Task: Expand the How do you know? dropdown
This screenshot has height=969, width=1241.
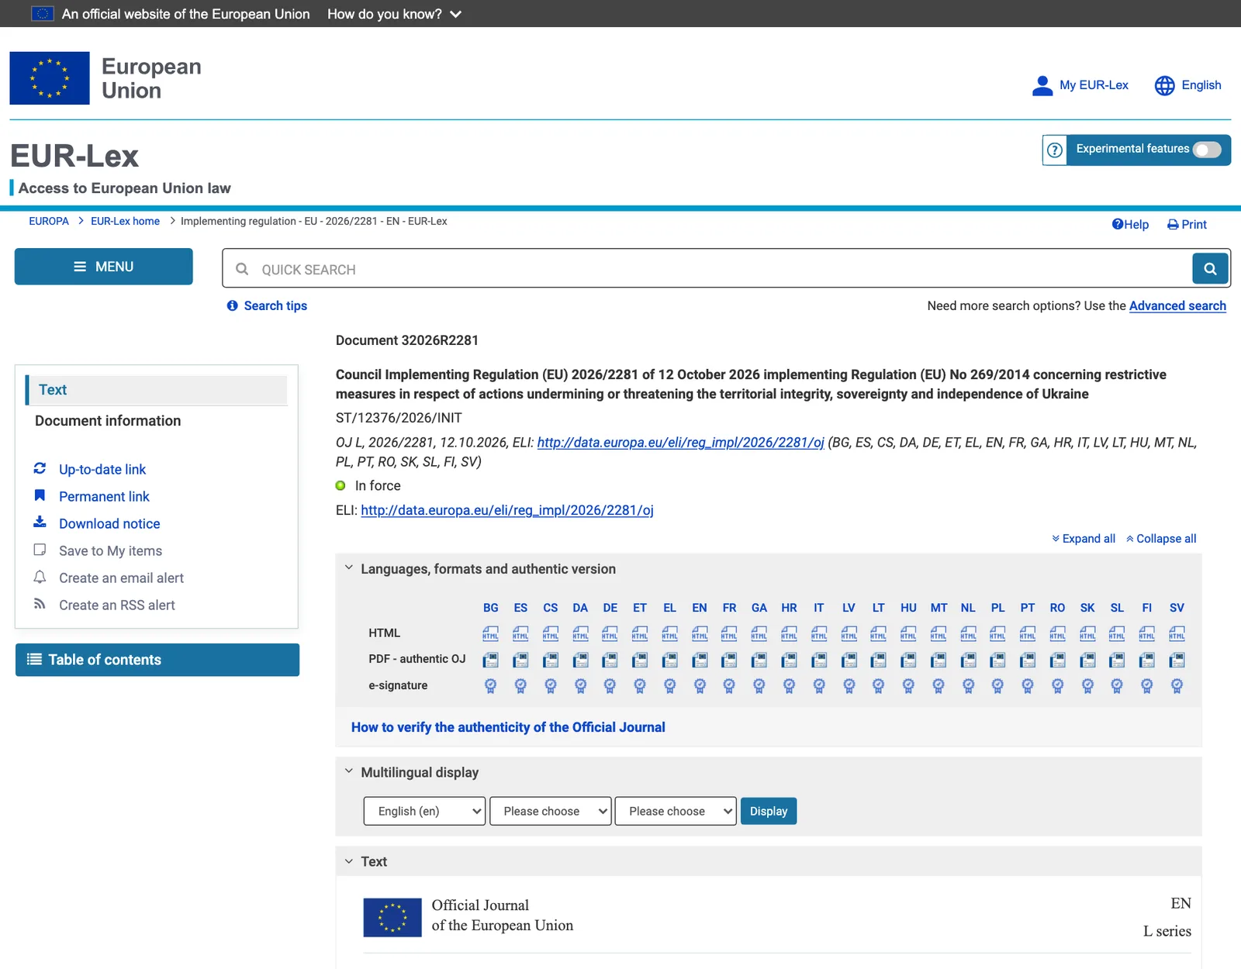Action: [394, 14]
